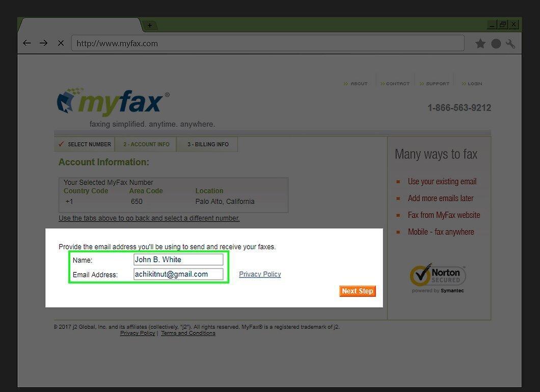Click the browser back arrow
This screenshot has height=392, width=540.
tap(26, 43)
